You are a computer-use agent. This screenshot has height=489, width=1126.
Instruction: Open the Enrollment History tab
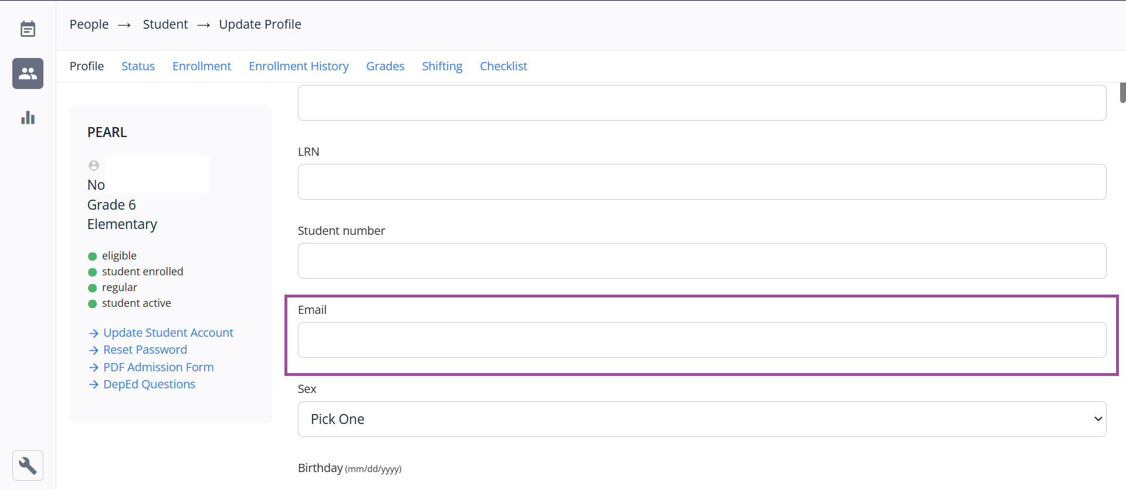click(x=299, y=66)
